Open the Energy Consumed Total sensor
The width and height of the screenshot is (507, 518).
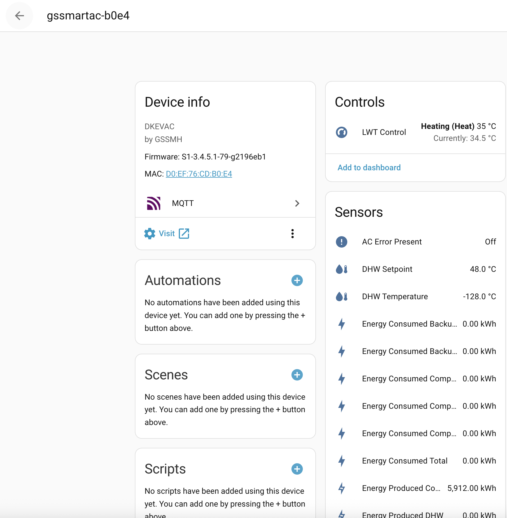[x=405, y=461]
